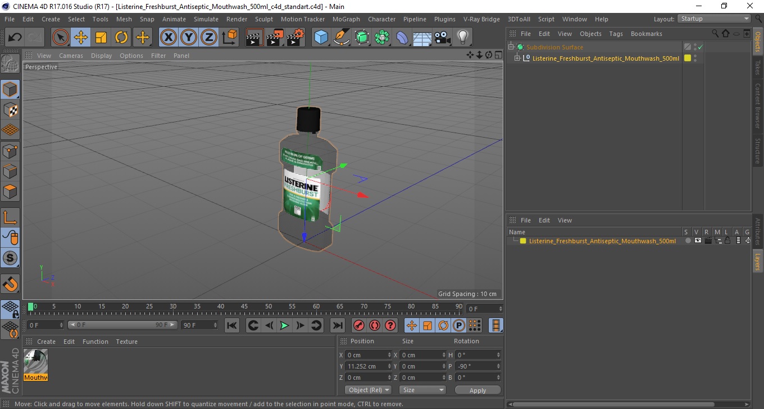Screen dimensions: 764x409
Task: Toggle Autokeying button
Action: pos(375,325)
